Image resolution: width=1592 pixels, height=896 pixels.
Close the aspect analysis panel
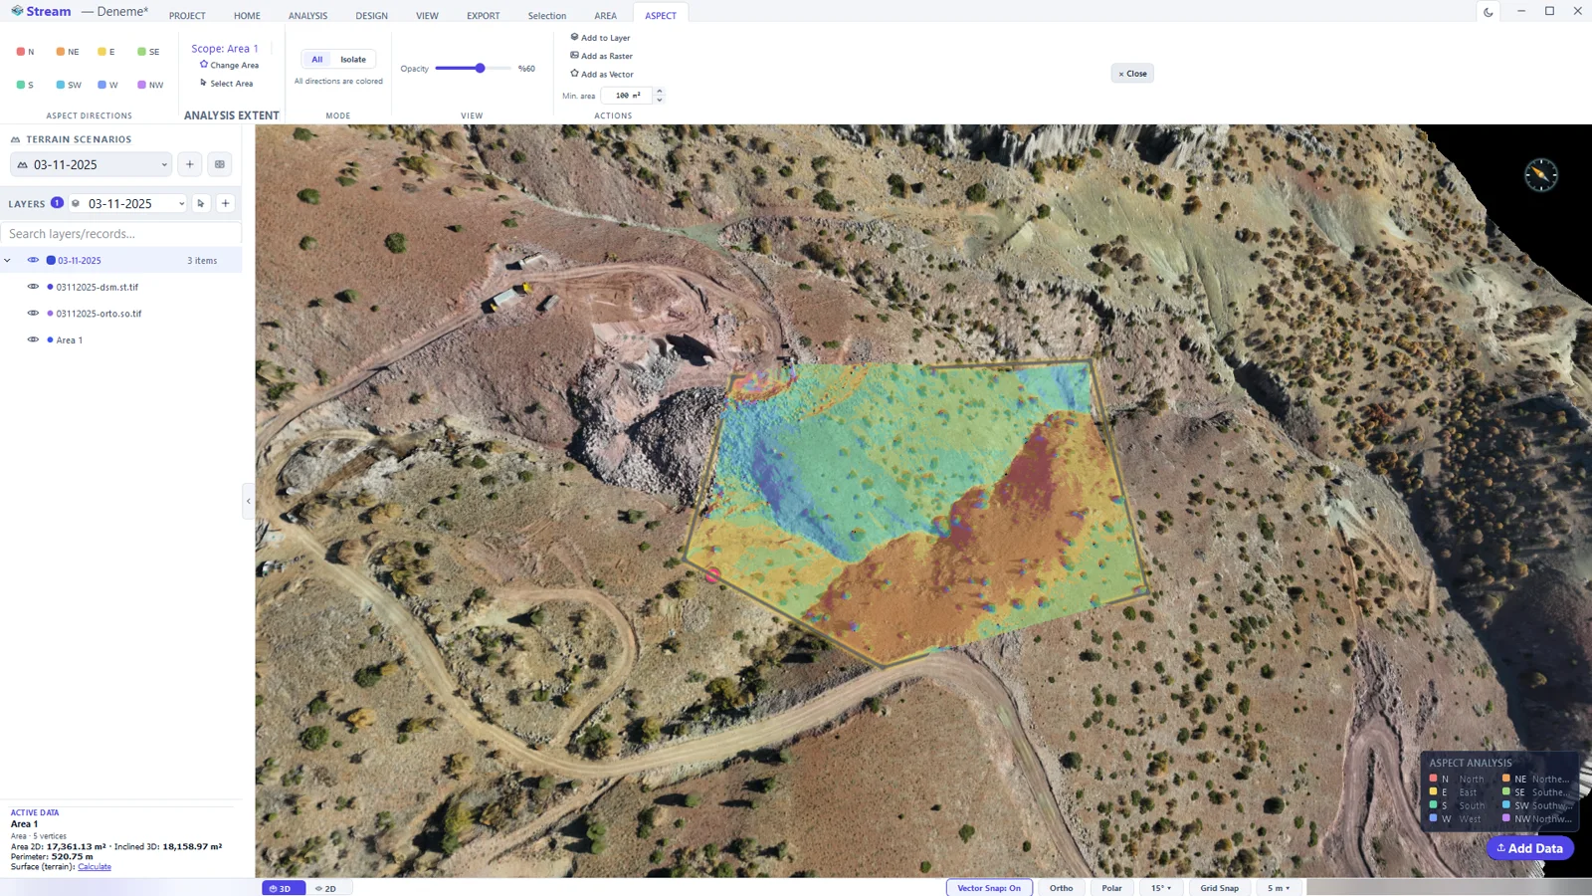click(x=1132, y=74)
